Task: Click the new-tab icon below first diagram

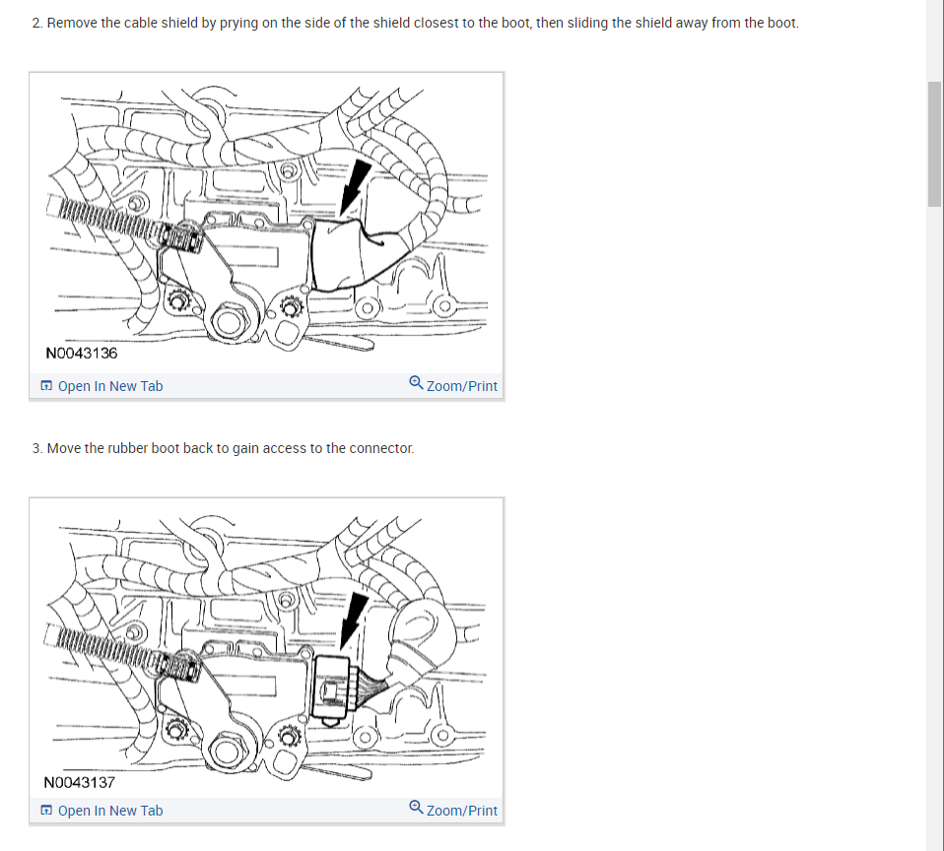Action: tap(46, 386)
